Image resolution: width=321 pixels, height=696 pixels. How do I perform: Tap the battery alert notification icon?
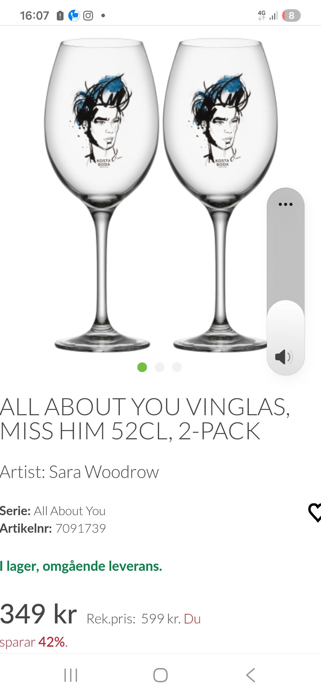pos(60,15)
